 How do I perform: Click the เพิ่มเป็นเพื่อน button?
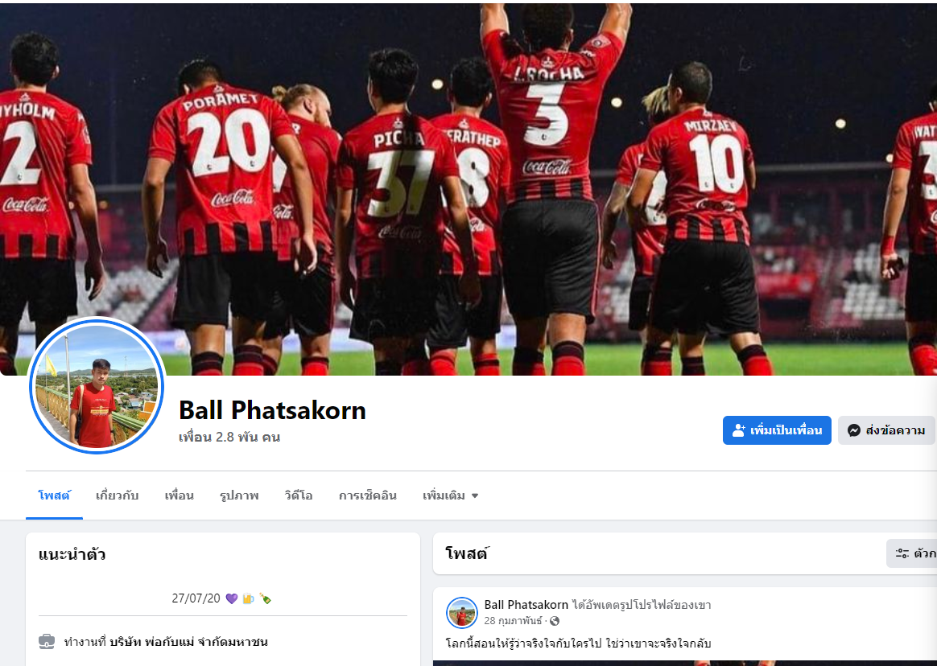pyautogui.click(x=777, y=430)
